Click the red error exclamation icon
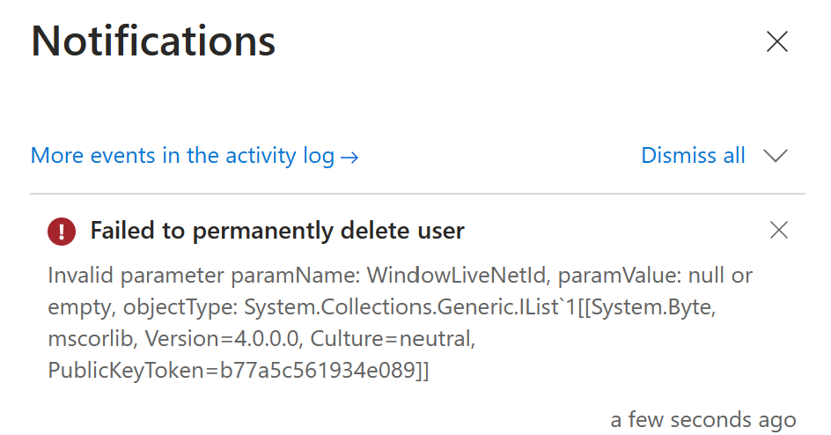Screen dimensions: 831x435 tap(62, 232)
